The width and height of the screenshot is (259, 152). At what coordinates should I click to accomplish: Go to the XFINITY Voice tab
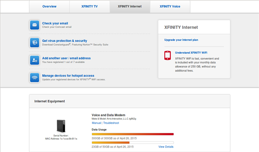click(170, 6)
